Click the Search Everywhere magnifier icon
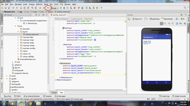 point(185,8)
